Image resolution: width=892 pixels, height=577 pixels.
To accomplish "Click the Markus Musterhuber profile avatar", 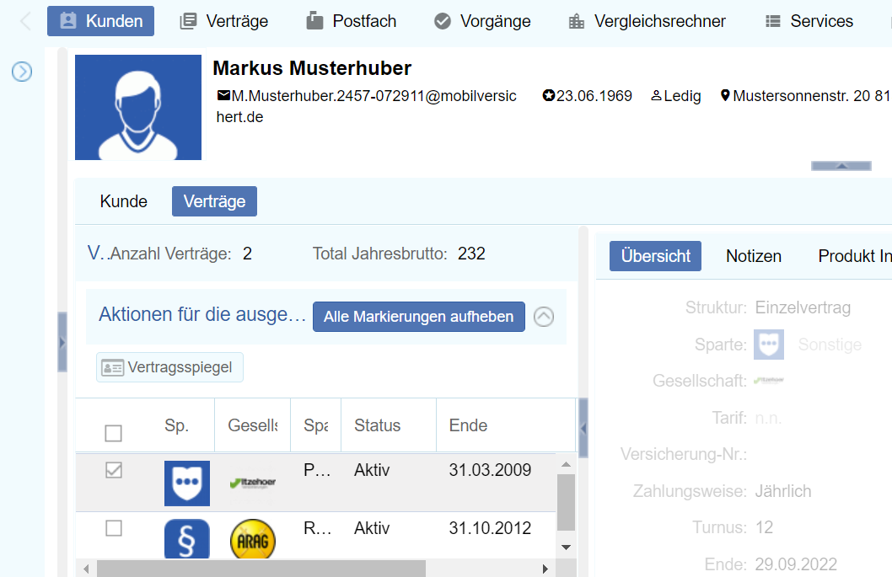I will click(x=138, y=108).
